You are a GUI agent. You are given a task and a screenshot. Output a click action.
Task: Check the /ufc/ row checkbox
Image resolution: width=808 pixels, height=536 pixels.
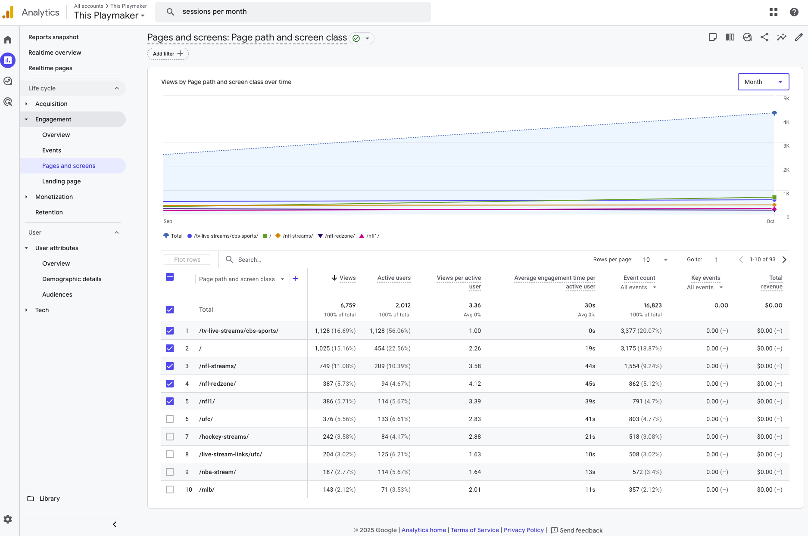coord(170,419)
